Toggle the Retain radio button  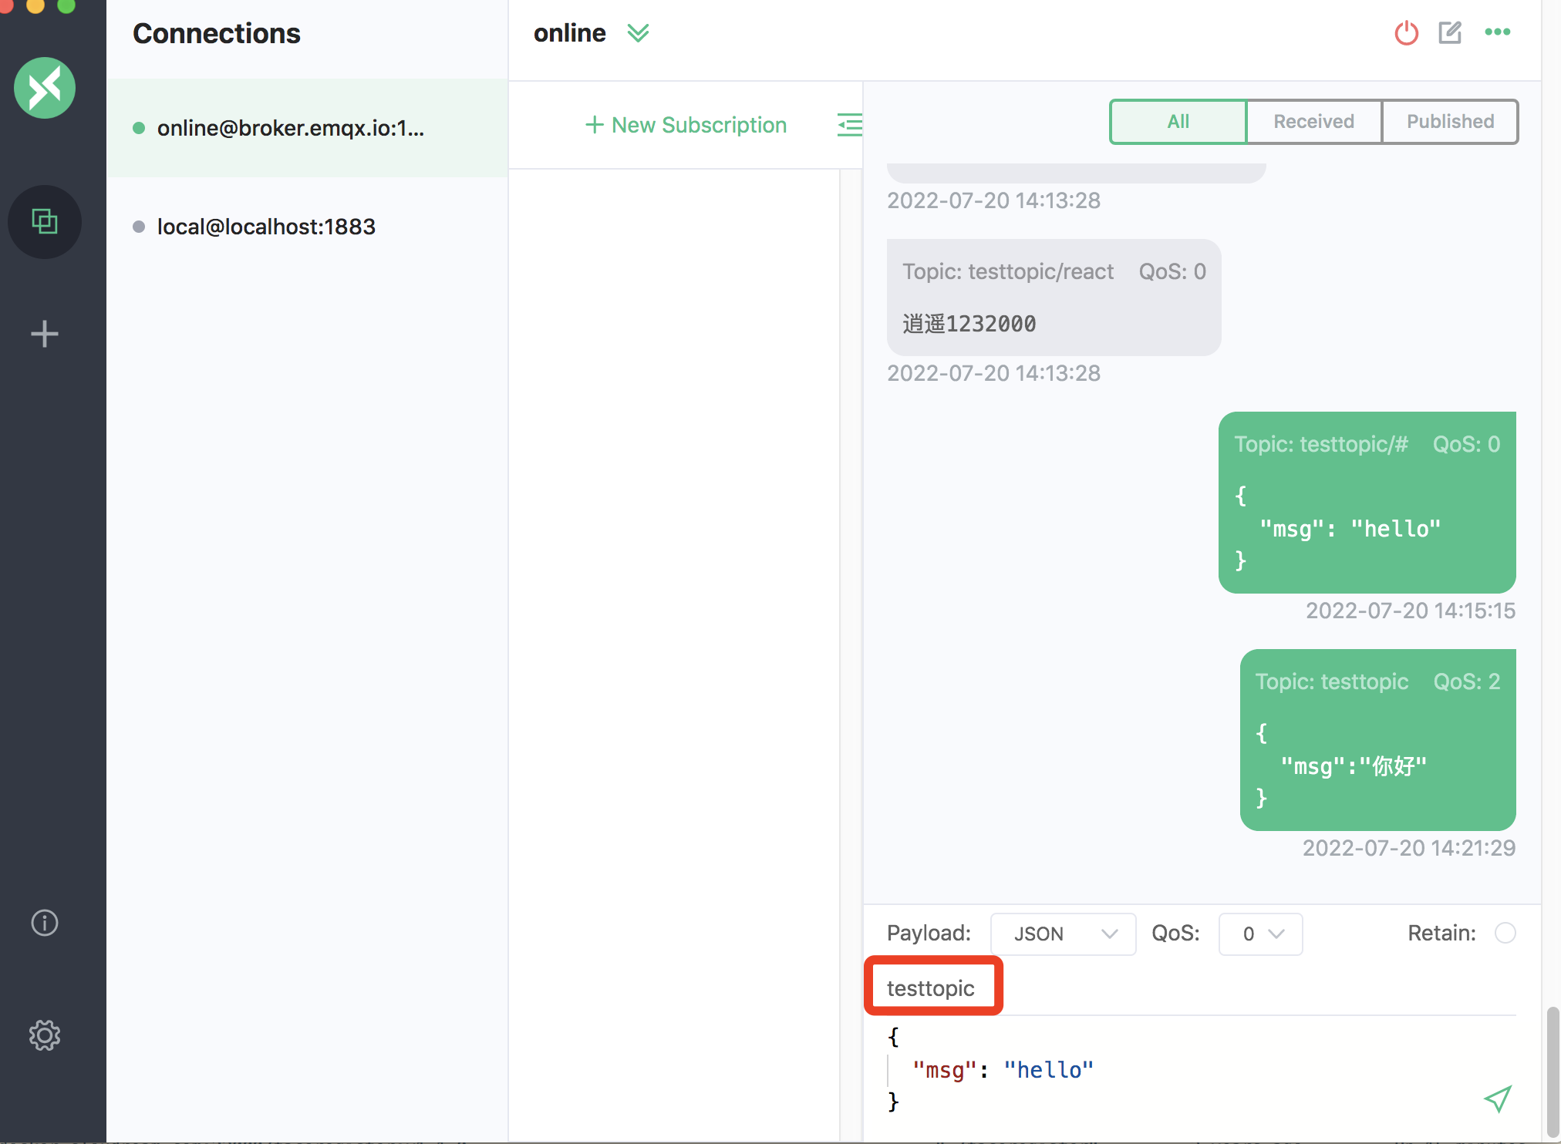1505,933
